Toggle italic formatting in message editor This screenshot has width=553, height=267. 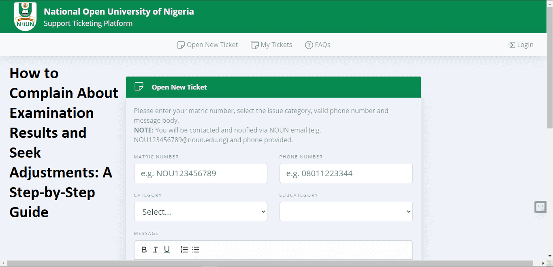coord(155,250)
